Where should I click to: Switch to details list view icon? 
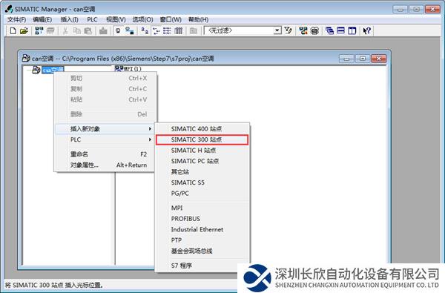[x=179, y=30]
